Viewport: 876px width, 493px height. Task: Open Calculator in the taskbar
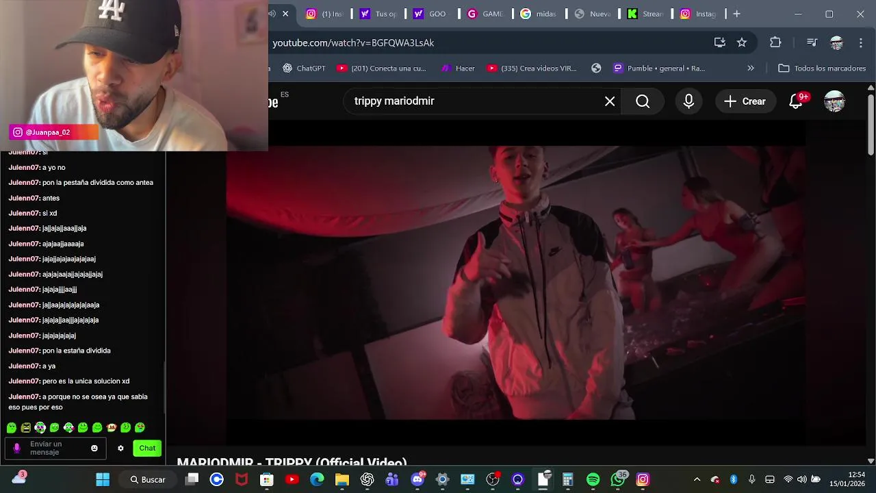click(x=567, y=479)
